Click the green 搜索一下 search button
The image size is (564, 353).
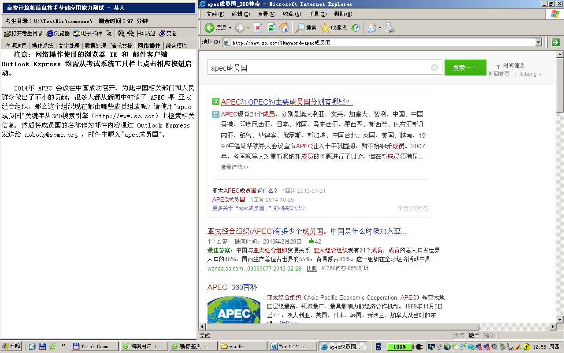pos(465,68)
